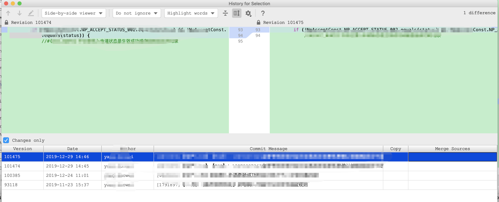Sort by the Merge Sources column header
Image resolution: width=499 pixels, height=202 pixels.
(x=452, y=149)
